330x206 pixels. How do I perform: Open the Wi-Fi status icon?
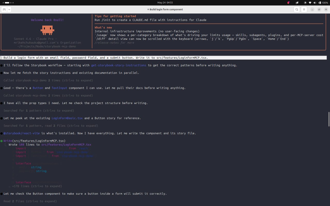pyautogui.click(x=310, y=3)
